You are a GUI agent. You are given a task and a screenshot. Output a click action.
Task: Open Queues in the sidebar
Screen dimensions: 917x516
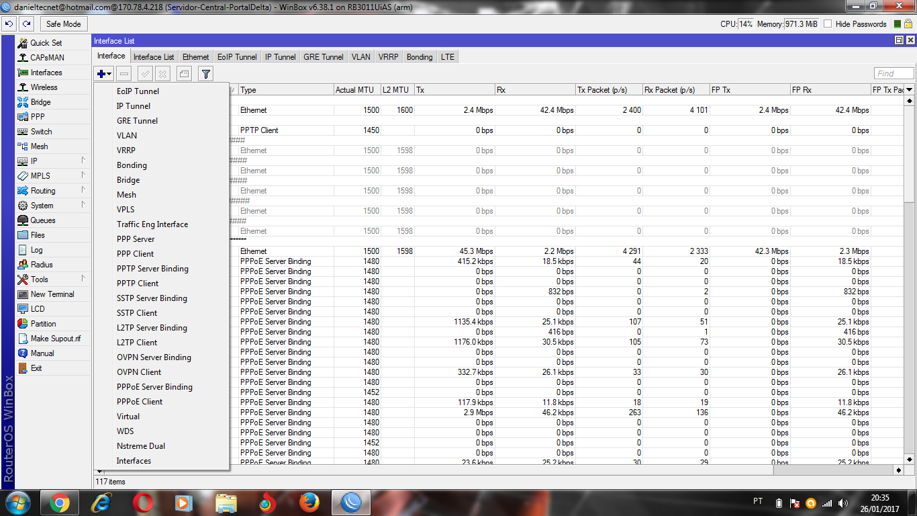tap(43, 220)
